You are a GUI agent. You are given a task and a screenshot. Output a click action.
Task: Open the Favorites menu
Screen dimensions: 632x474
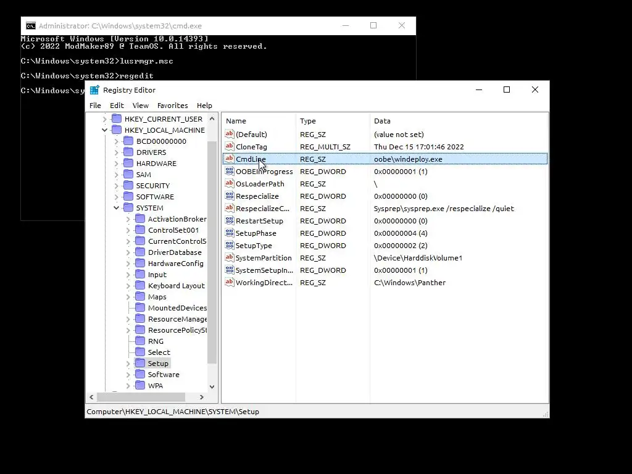click(x=173, y=106)
